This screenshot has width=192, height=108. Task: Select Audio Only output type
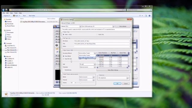coord(97,34)
